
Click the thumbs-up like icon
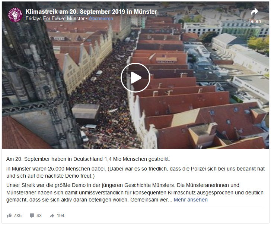point(9,215)
